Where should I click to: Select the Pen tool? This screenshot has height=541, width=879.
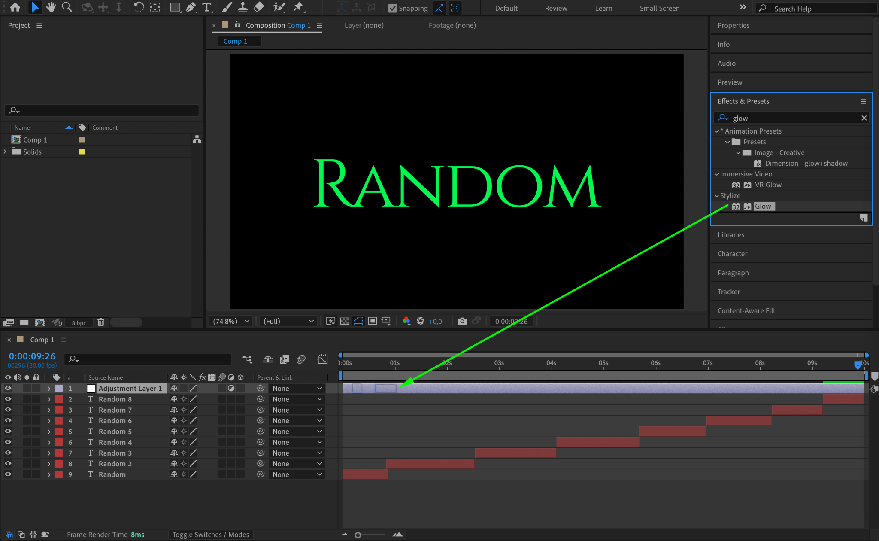pyautogui.click(x=191, y=7)
